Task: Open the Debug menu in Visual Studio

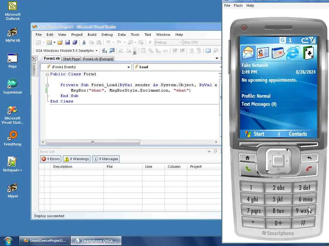Action: pyautogui.click(x=107, y=35)
